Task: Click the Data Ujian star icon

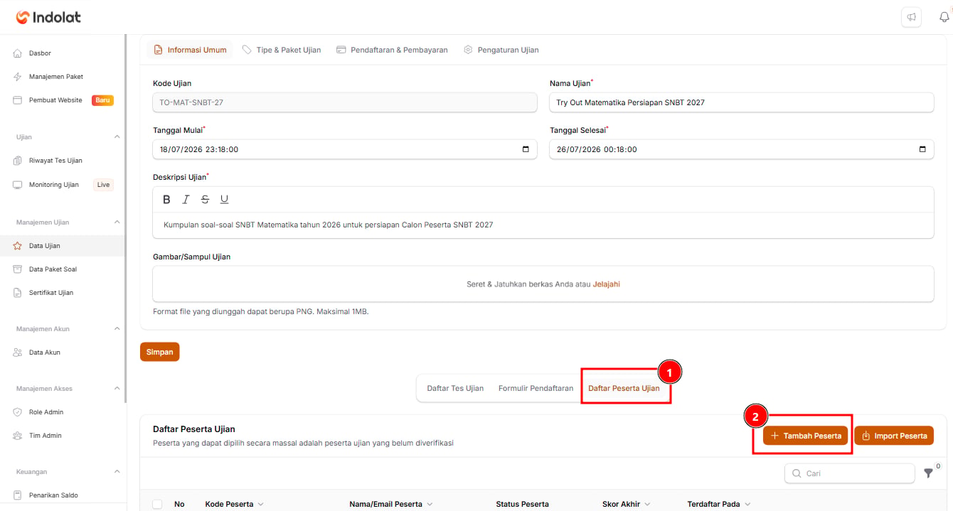Action: (18, 246)
